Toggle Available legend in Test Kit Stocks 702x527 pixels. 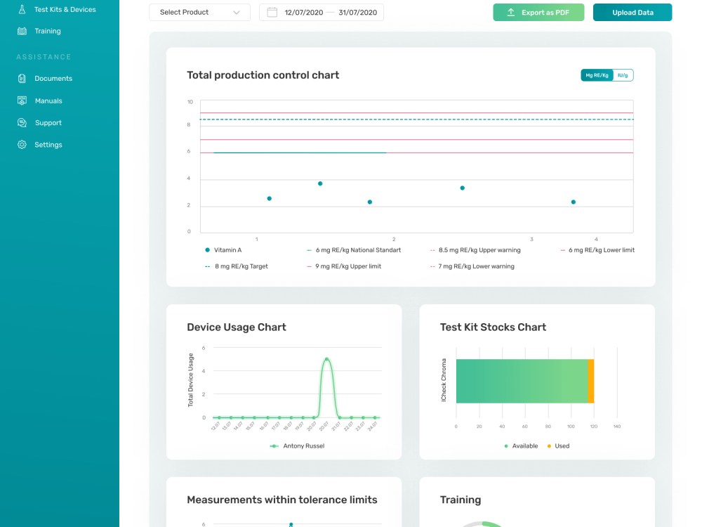(x=521, y=446)
